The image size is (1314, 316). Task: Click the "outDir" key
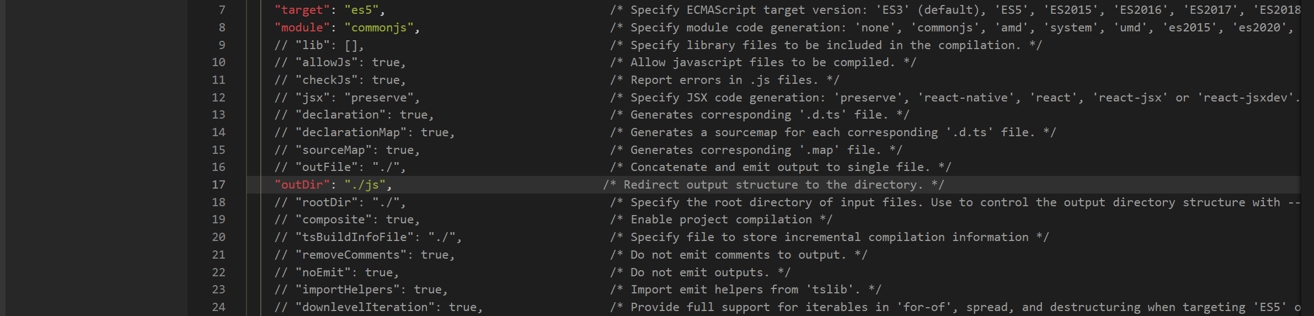(302, 185)
